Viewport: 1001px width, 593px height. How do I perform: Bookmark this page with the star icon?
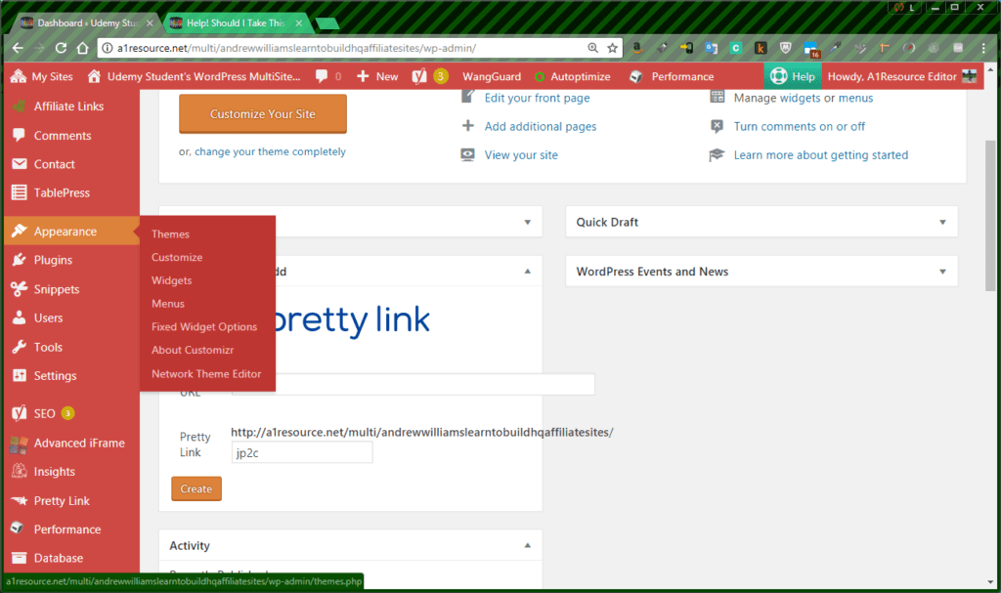click(613, 47)
